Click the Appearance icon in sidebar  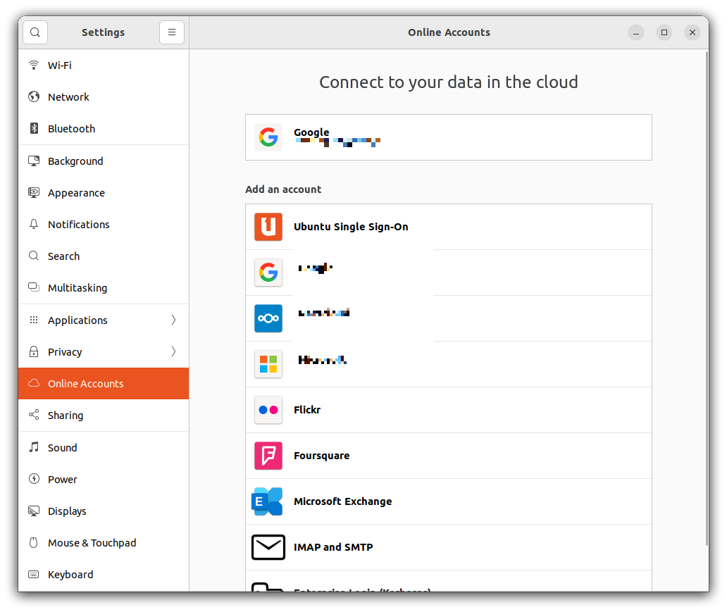click(x=34, y=192)
